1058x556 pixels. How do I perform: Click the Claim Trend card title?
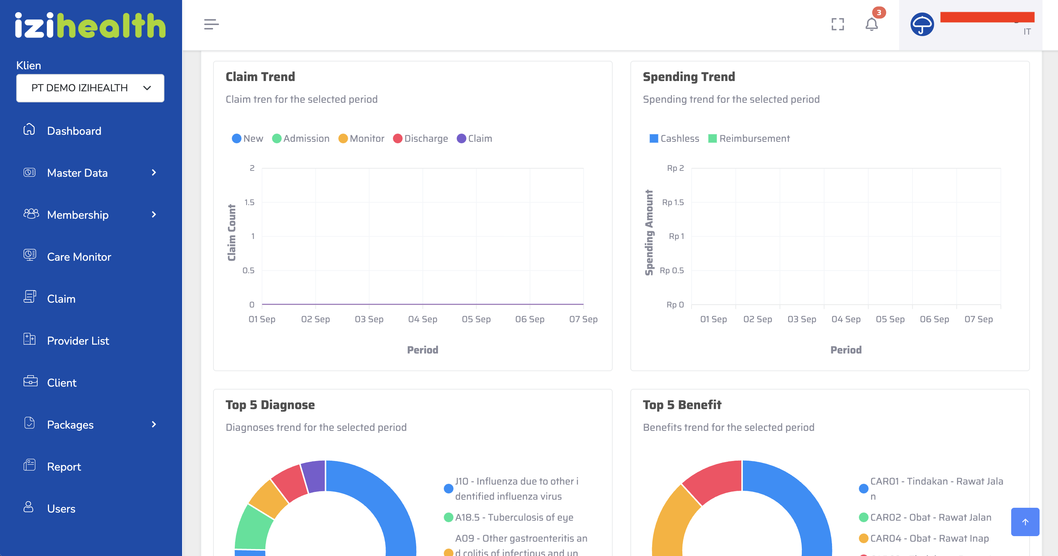[x=260, y=77]
